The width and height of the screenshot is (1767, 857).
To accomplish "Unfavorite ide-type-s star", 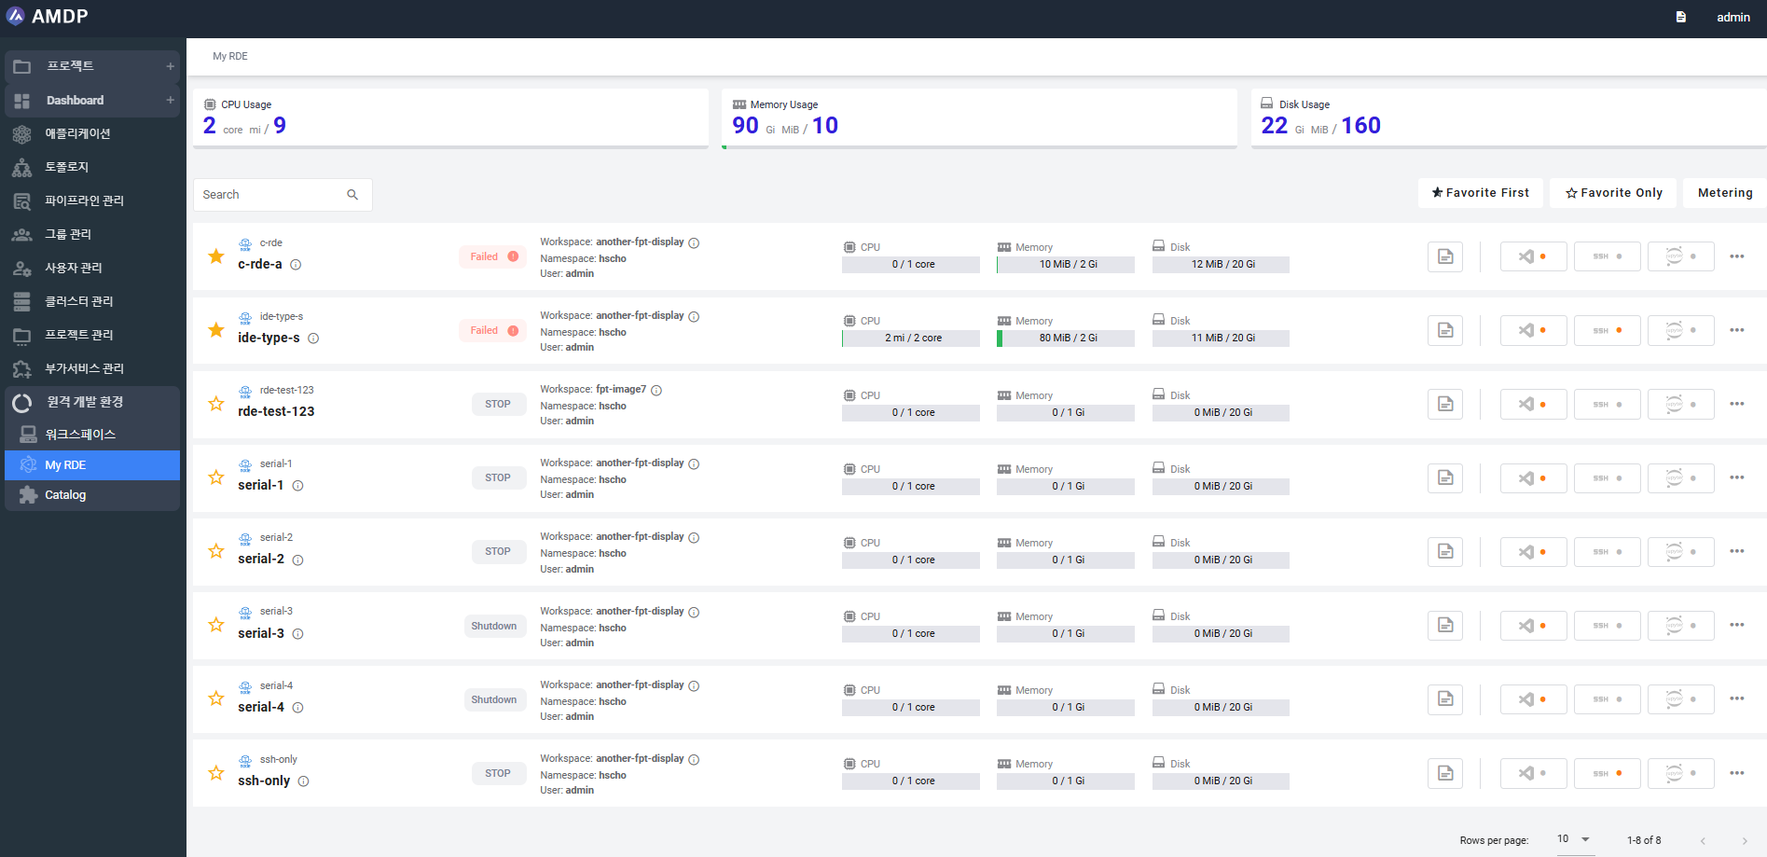I will point(216,330).
